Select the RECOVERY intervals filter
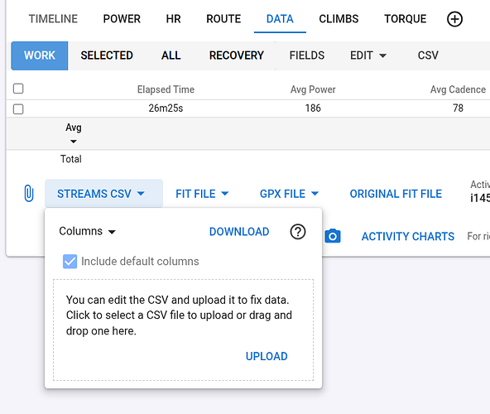Viewport: 490px width, 414px height. coord(236,55)
